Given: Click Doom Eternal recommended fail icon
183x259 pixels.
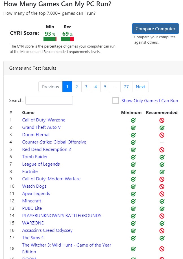Looking at the screenshot, I should click(162, 135).
